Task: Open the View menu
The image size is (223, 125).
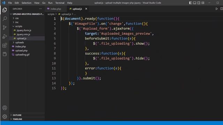Action: pos(37,3)
